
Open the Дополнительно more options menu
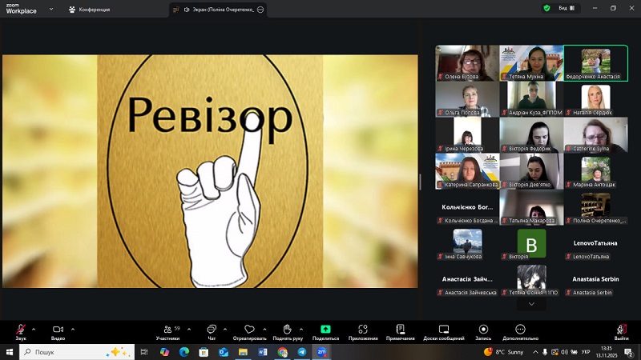[x=520, y=330]
